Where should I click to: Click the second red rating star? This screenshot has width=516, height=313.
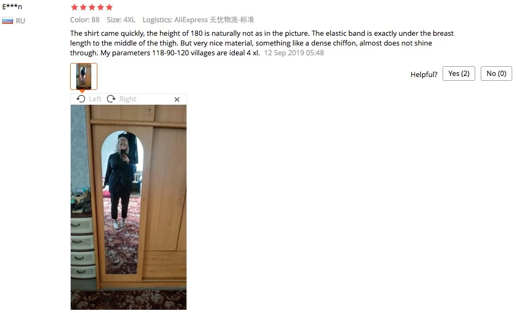coord(83,7)
